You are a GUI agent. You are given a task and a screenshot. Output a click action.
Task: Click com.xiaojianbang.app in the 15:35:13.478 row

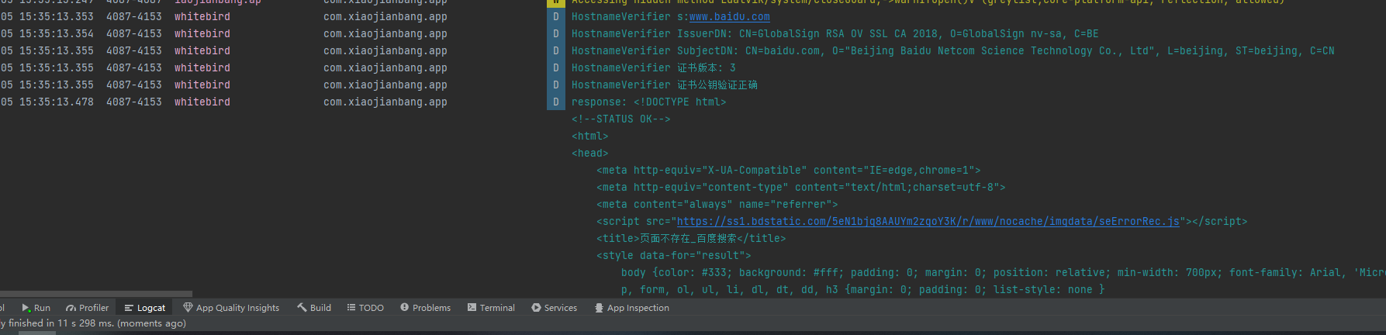pos(385,102)
